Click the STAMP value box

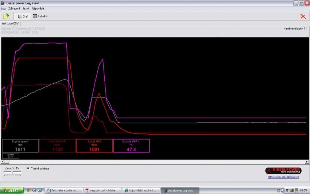click(x=11, y=156)
